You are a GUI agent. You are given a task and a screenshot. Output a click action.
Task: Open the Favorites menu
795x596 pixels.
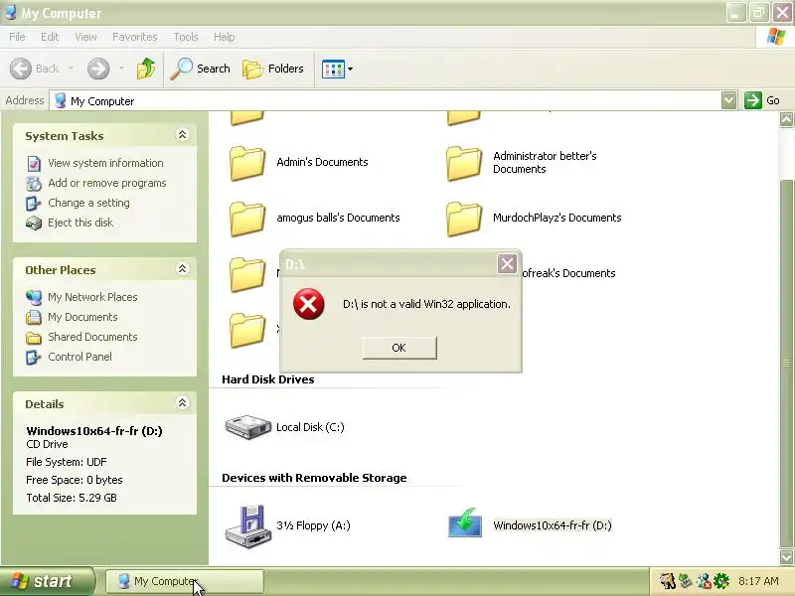[x=134, y=37]
